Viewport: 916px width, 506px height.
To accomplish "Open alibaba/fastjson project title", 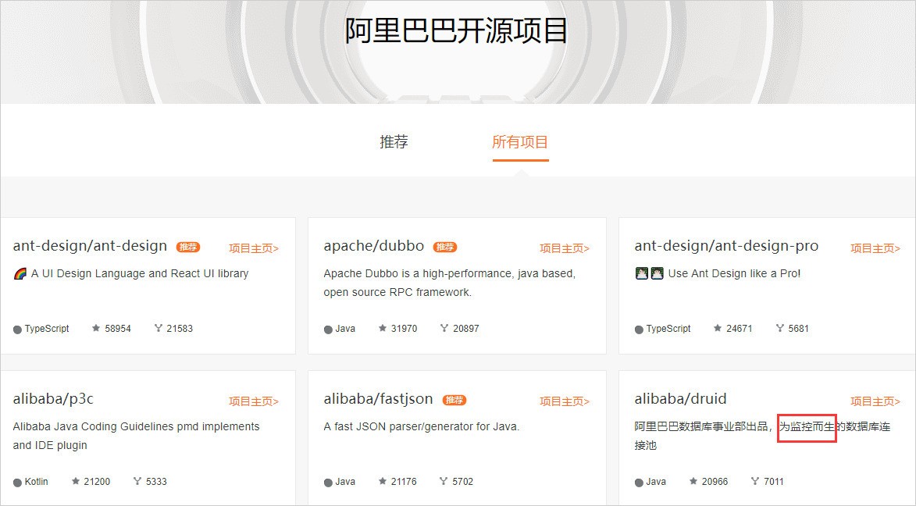I will (378, 399).
